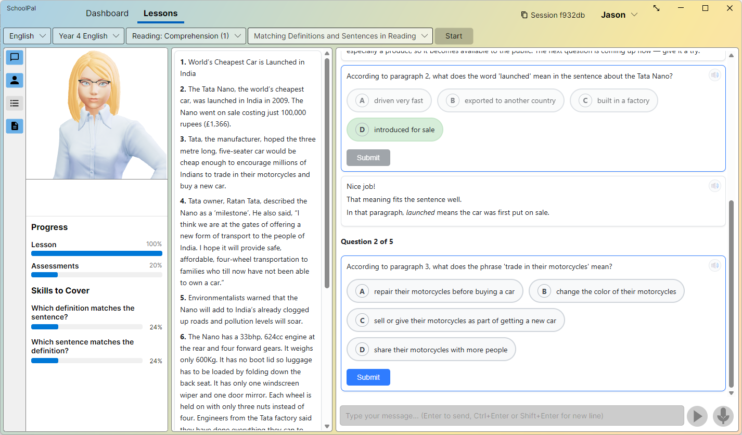Choose 'change the color of their motorcycles'
742x435 pixels.
(607, 291)
